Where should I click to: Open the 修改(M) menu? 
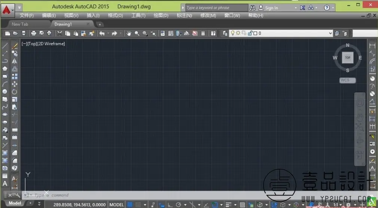208,15
